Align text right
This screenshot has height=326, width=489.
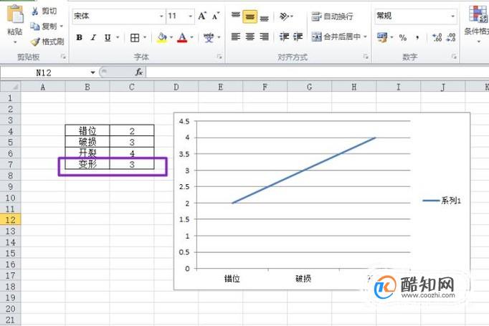[x=264, y=37]
